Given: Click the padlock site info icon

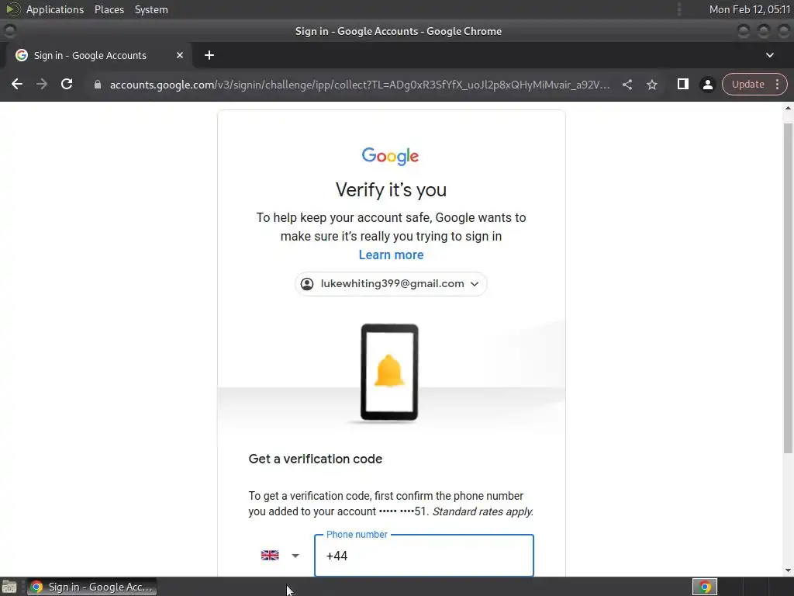Looking at the screenshot, I should click(98, 85).
